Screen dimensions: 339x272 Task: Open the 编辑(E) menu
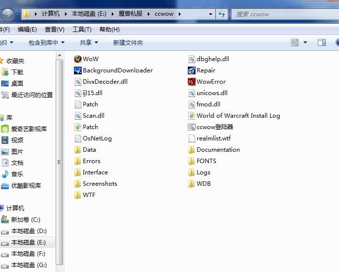click(27, 30)
